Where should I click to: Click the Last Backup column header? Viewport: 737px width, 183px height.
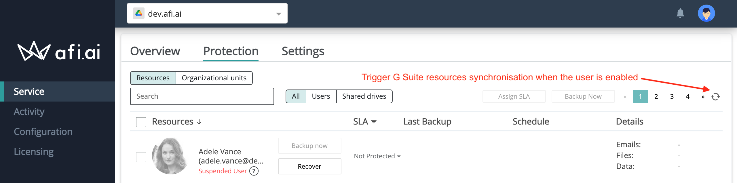(427, 122)
